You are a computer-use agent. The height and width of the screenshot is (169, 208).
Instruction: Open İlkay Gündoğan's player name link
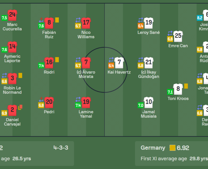pos(149,74)
